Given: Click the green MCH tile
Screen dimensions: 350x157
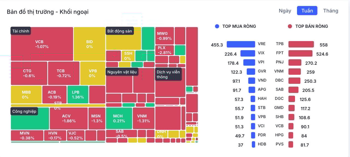Looking at the screenshot, I should click(119, 118).
